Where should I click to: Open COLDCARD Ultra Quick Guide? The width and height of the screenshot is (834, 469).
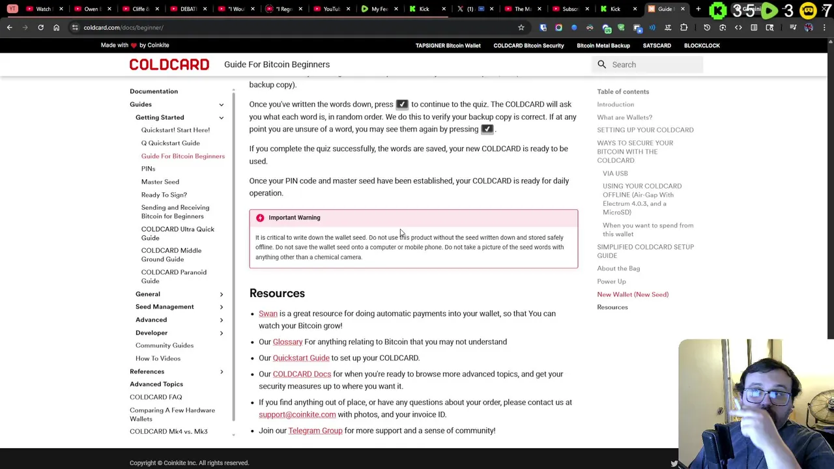point(177,233)
